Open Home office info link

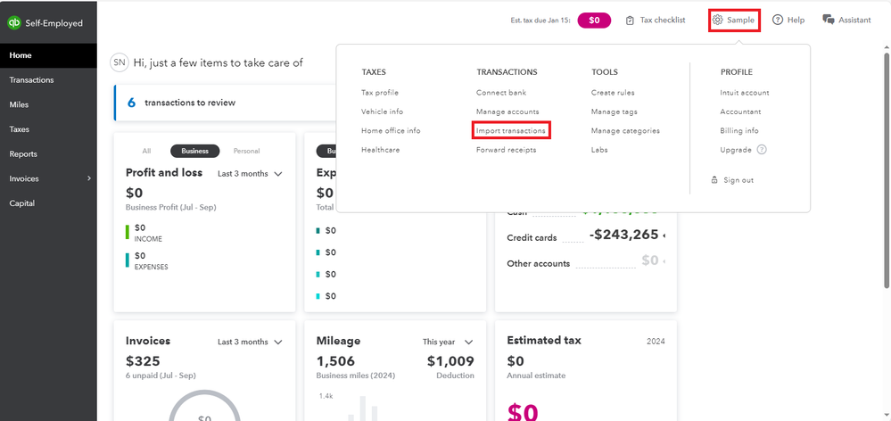391,131
